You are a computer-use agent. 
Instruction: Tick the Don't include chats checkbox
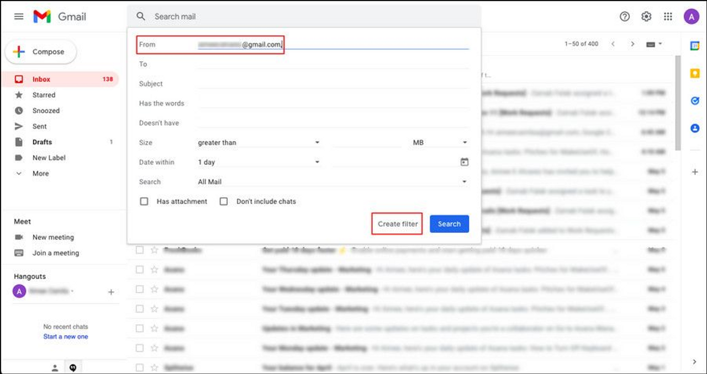(x=224, y=201)
